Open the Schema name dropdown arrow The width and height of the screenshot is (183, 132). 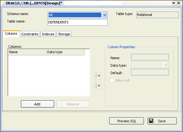105,15
